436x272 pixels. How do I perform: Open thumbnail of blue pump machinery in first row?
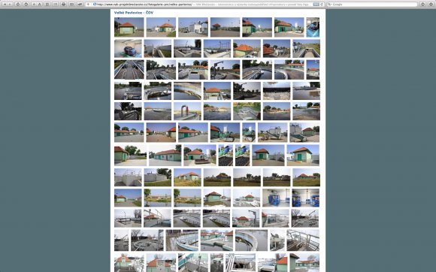pyautogui.click(x=313, y=27)
